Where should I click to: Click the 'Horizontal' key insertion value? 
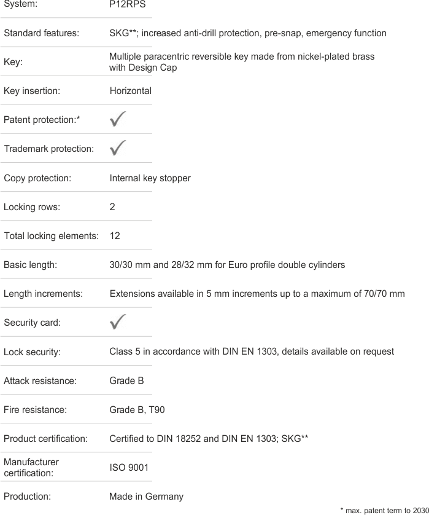[130, 91]
